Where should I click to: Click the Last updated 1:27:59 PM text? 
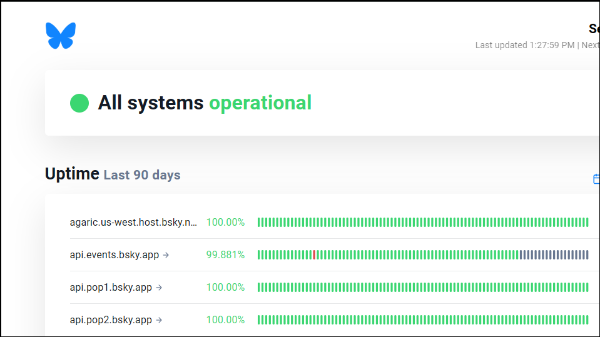[x=525, y=45]
